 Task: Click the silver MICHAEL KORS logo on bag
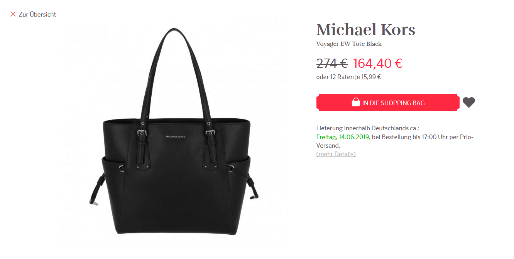point(176,136)
